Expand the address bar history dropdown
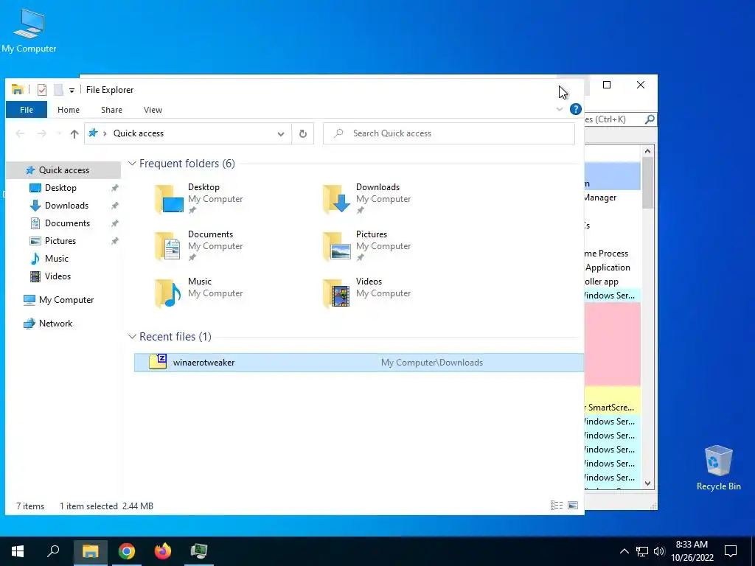This screenshot has width=755, height=566. coord(281,134)
